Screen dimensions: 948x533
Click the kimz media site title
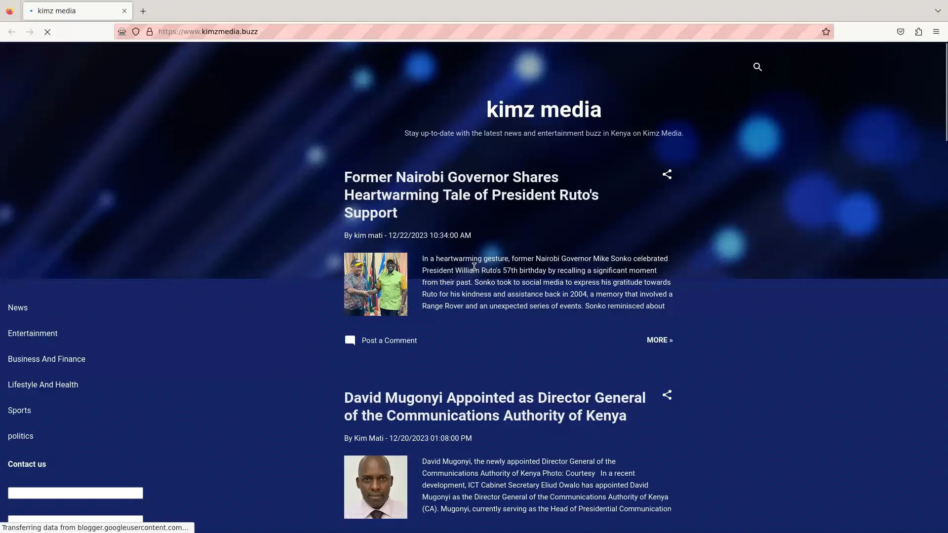(544, 109)
